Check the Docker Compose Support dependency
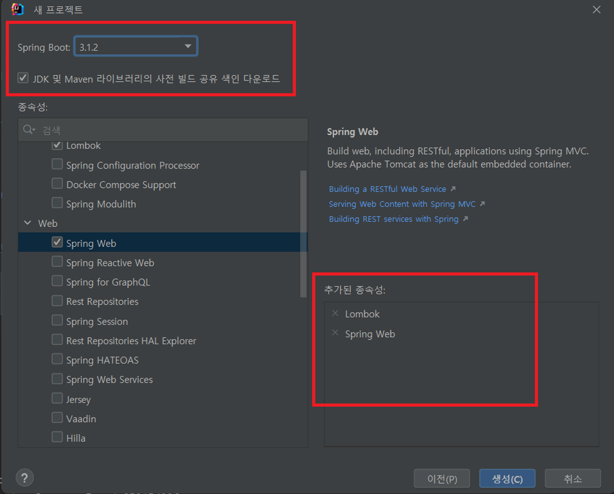This screenshot has height=494, width=614. point(57,184)
